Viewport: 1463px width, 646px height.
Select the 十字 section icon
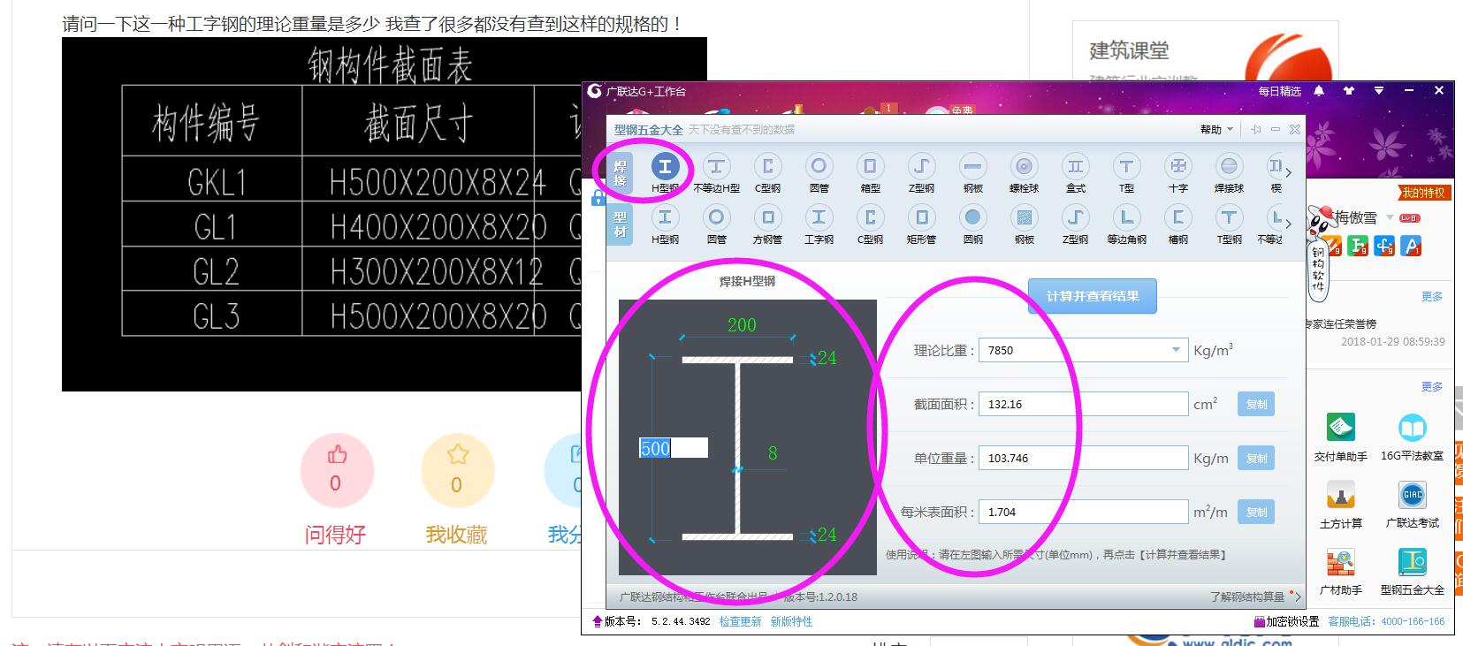coord(1177,167)
